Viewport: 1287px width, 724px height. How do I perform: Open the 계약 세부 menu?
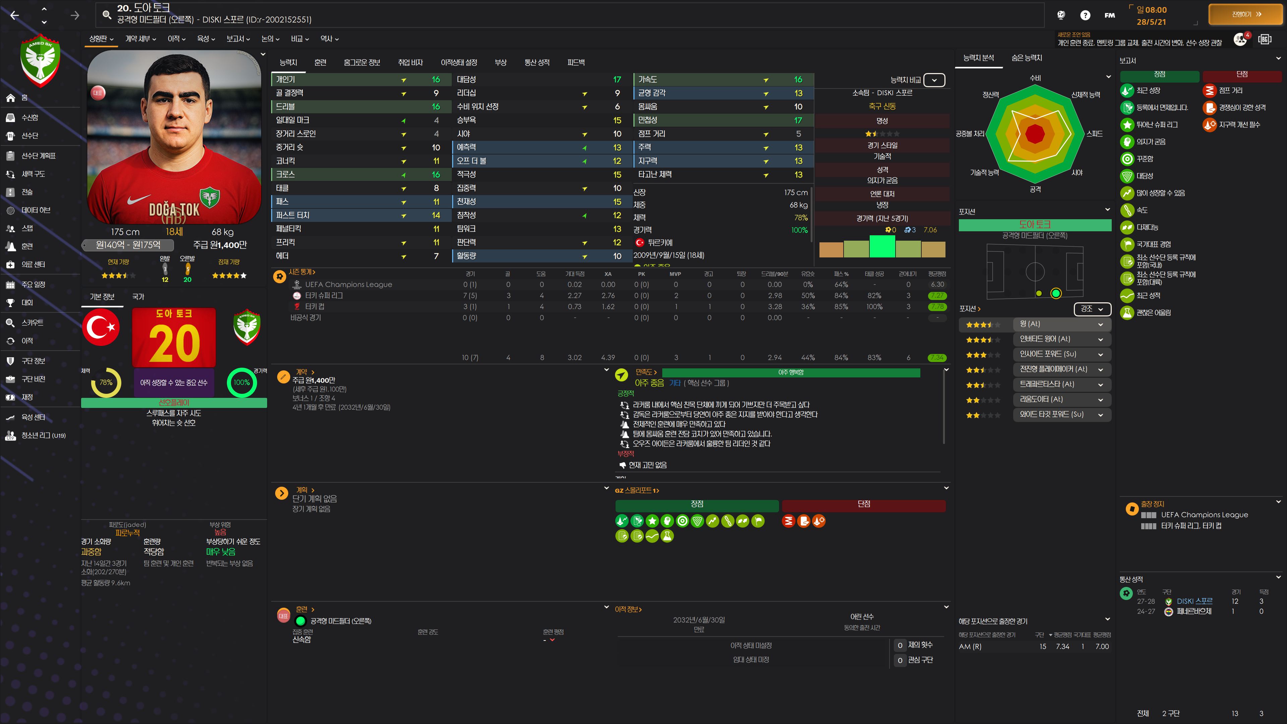point(140,39)
